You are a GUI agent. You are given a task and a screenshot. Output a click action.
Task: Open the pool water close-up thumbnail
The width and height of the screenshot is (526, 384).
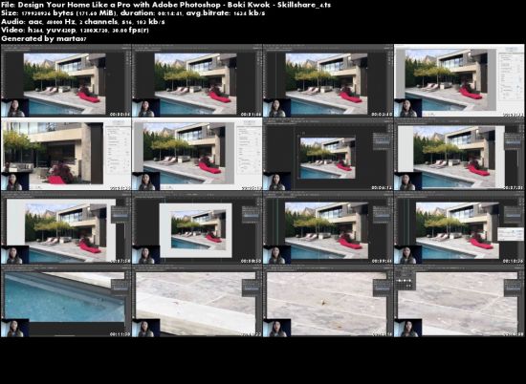coord(66,301)
